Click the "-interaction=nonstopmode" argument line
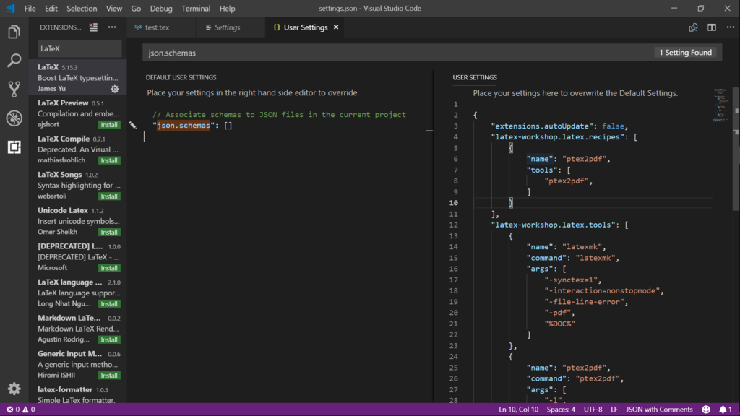Viewport: 740px width, 416px height. point(602,291)
